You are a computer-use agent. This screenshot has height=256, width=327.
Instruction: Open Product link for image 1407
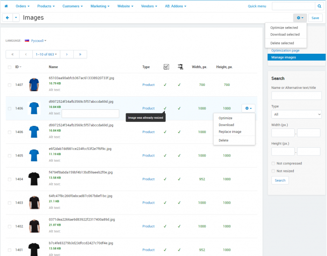tap(148, 85)
